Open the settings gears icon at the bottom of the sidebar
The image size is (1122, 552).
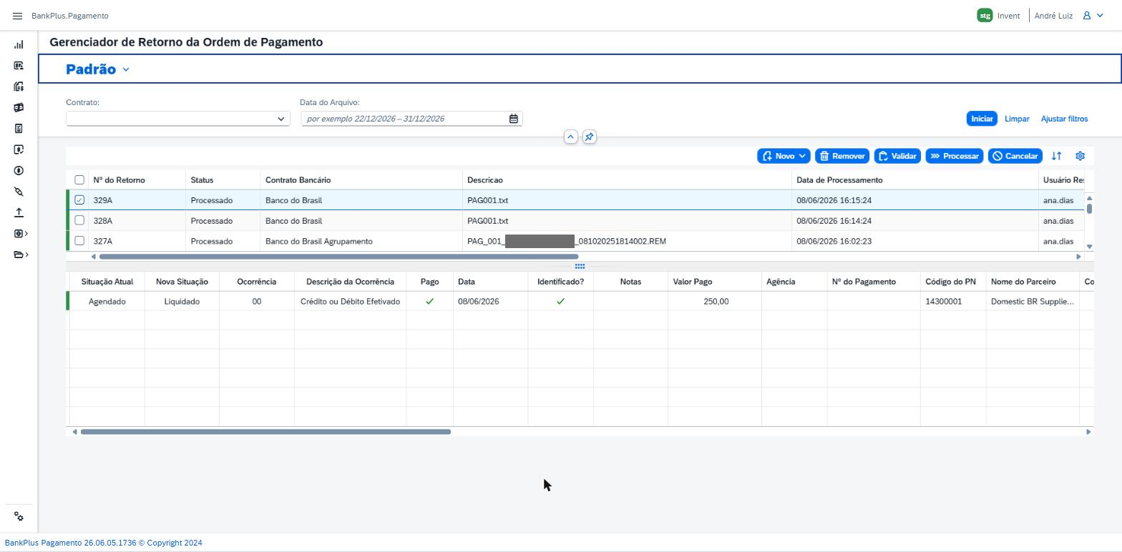pyautogui.click(x=19, y=517)
